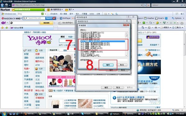Click the browser Back arrow button

pos(2,5)
